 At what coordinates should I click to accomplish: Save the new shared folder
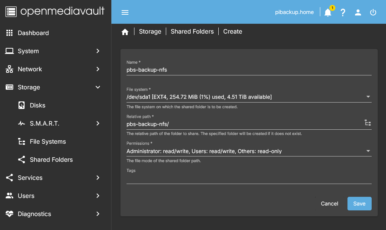(x=359, y=204)
